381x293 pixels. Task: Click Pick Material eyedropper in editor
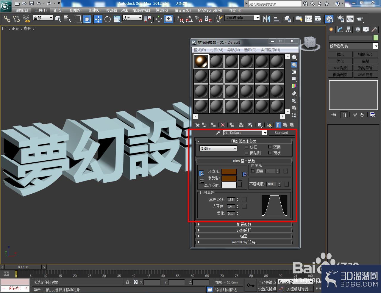click(x=218, y=133)
